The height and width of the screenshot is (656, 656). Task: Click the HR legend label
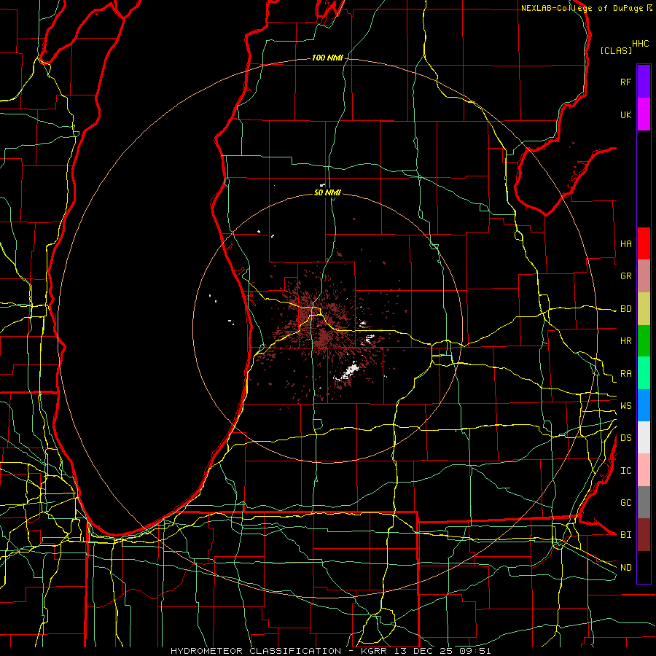pyautogui.click(x=625, y=341)
